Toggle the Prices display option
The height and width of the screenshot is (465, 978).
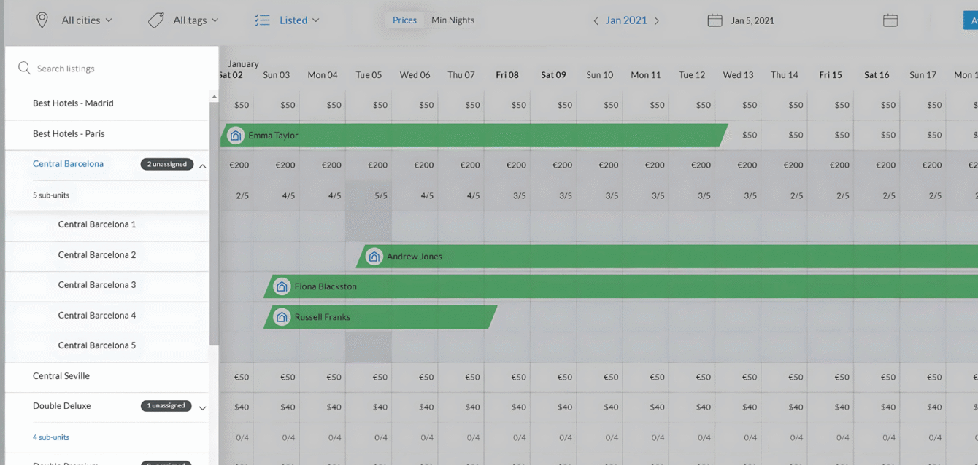coord(404,20)
